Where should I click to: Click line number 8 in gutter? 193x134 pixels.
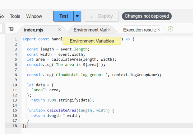coord(16,75)
